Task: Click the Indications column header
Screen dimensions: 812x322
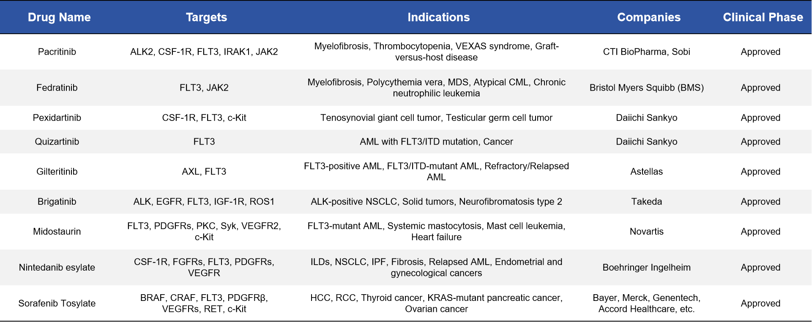Action: (438, 17)
